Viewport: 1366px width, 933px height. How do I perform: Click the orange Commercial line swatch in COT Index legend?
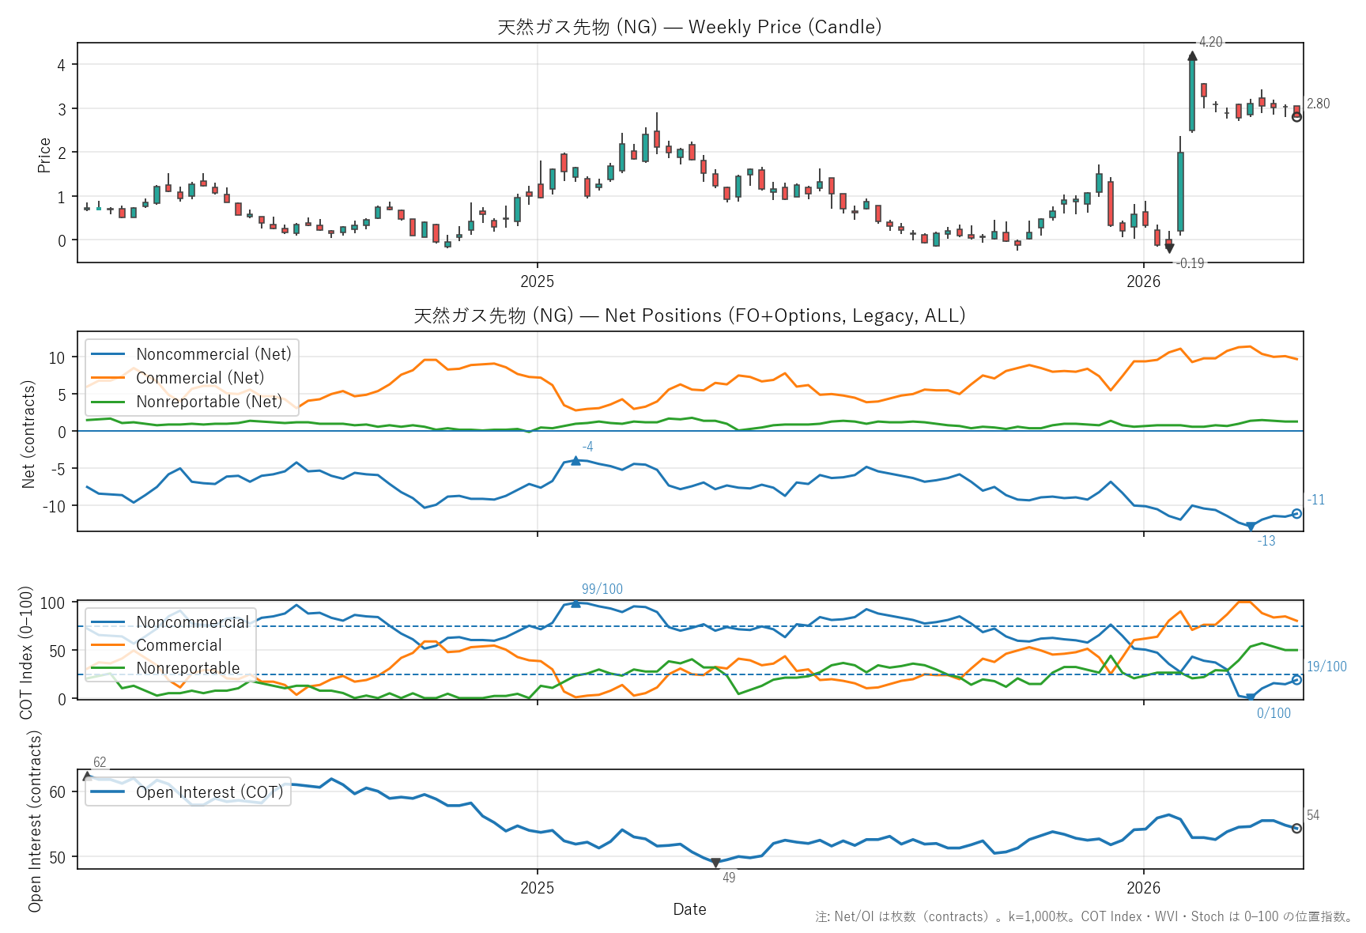point(108,645)
